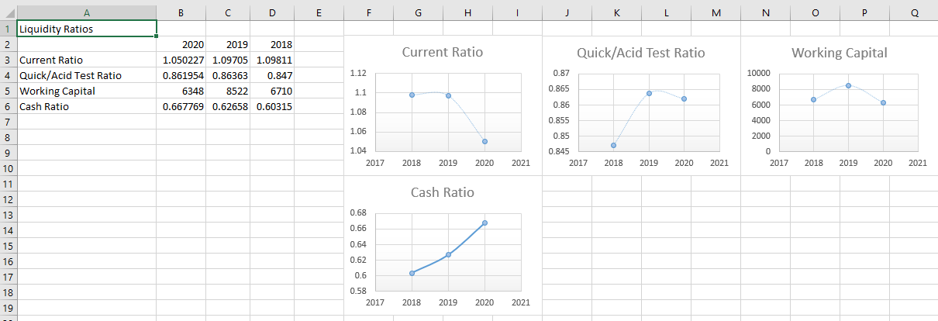
Task: Click the 0.87 axis label in Quick/Acid chart
Action: (562, 73)
